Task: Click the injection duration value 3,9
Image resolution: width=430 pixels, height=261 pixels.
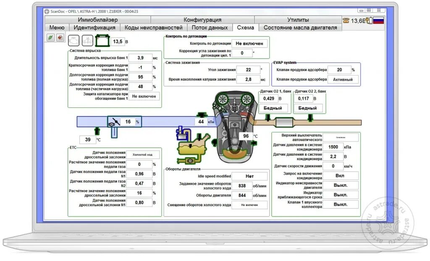Action: pyautogui.click(x=140, y=58)
